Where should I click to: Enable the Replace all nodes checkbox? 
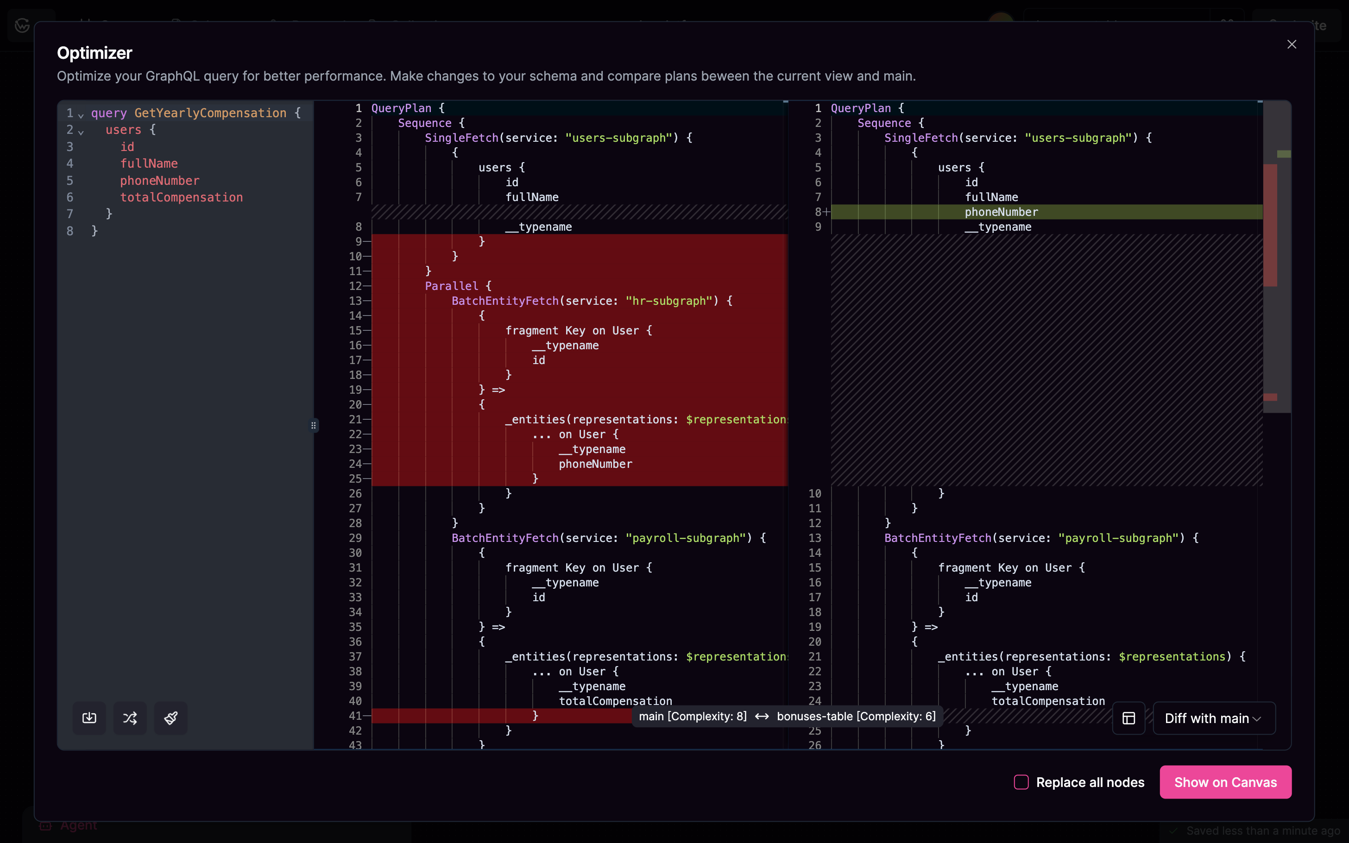[x=1021, y=782]
